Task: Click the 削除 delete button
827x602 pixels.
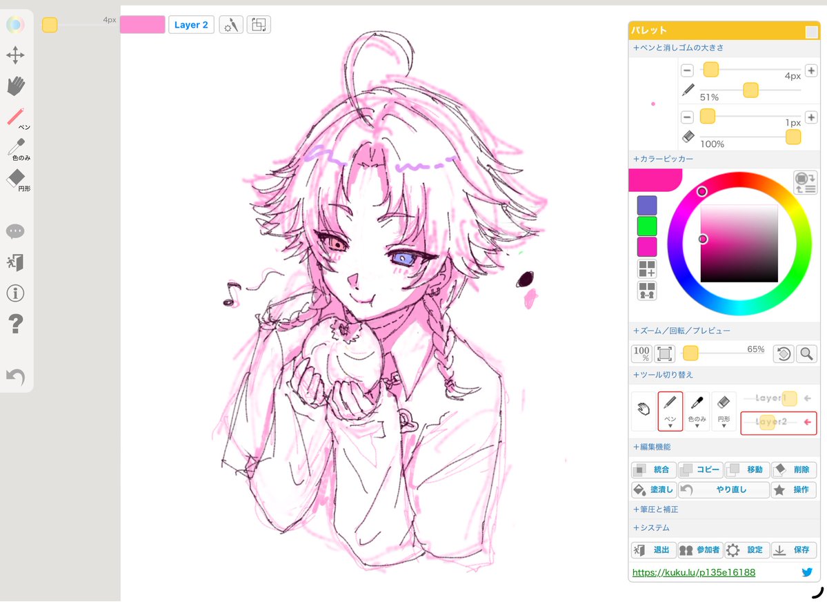Action: click(794, 469)
